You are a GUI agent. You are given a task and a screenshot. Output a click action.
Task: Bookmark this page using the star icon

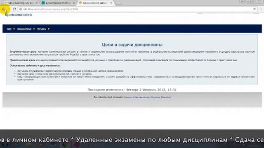[x=255, y=9]
